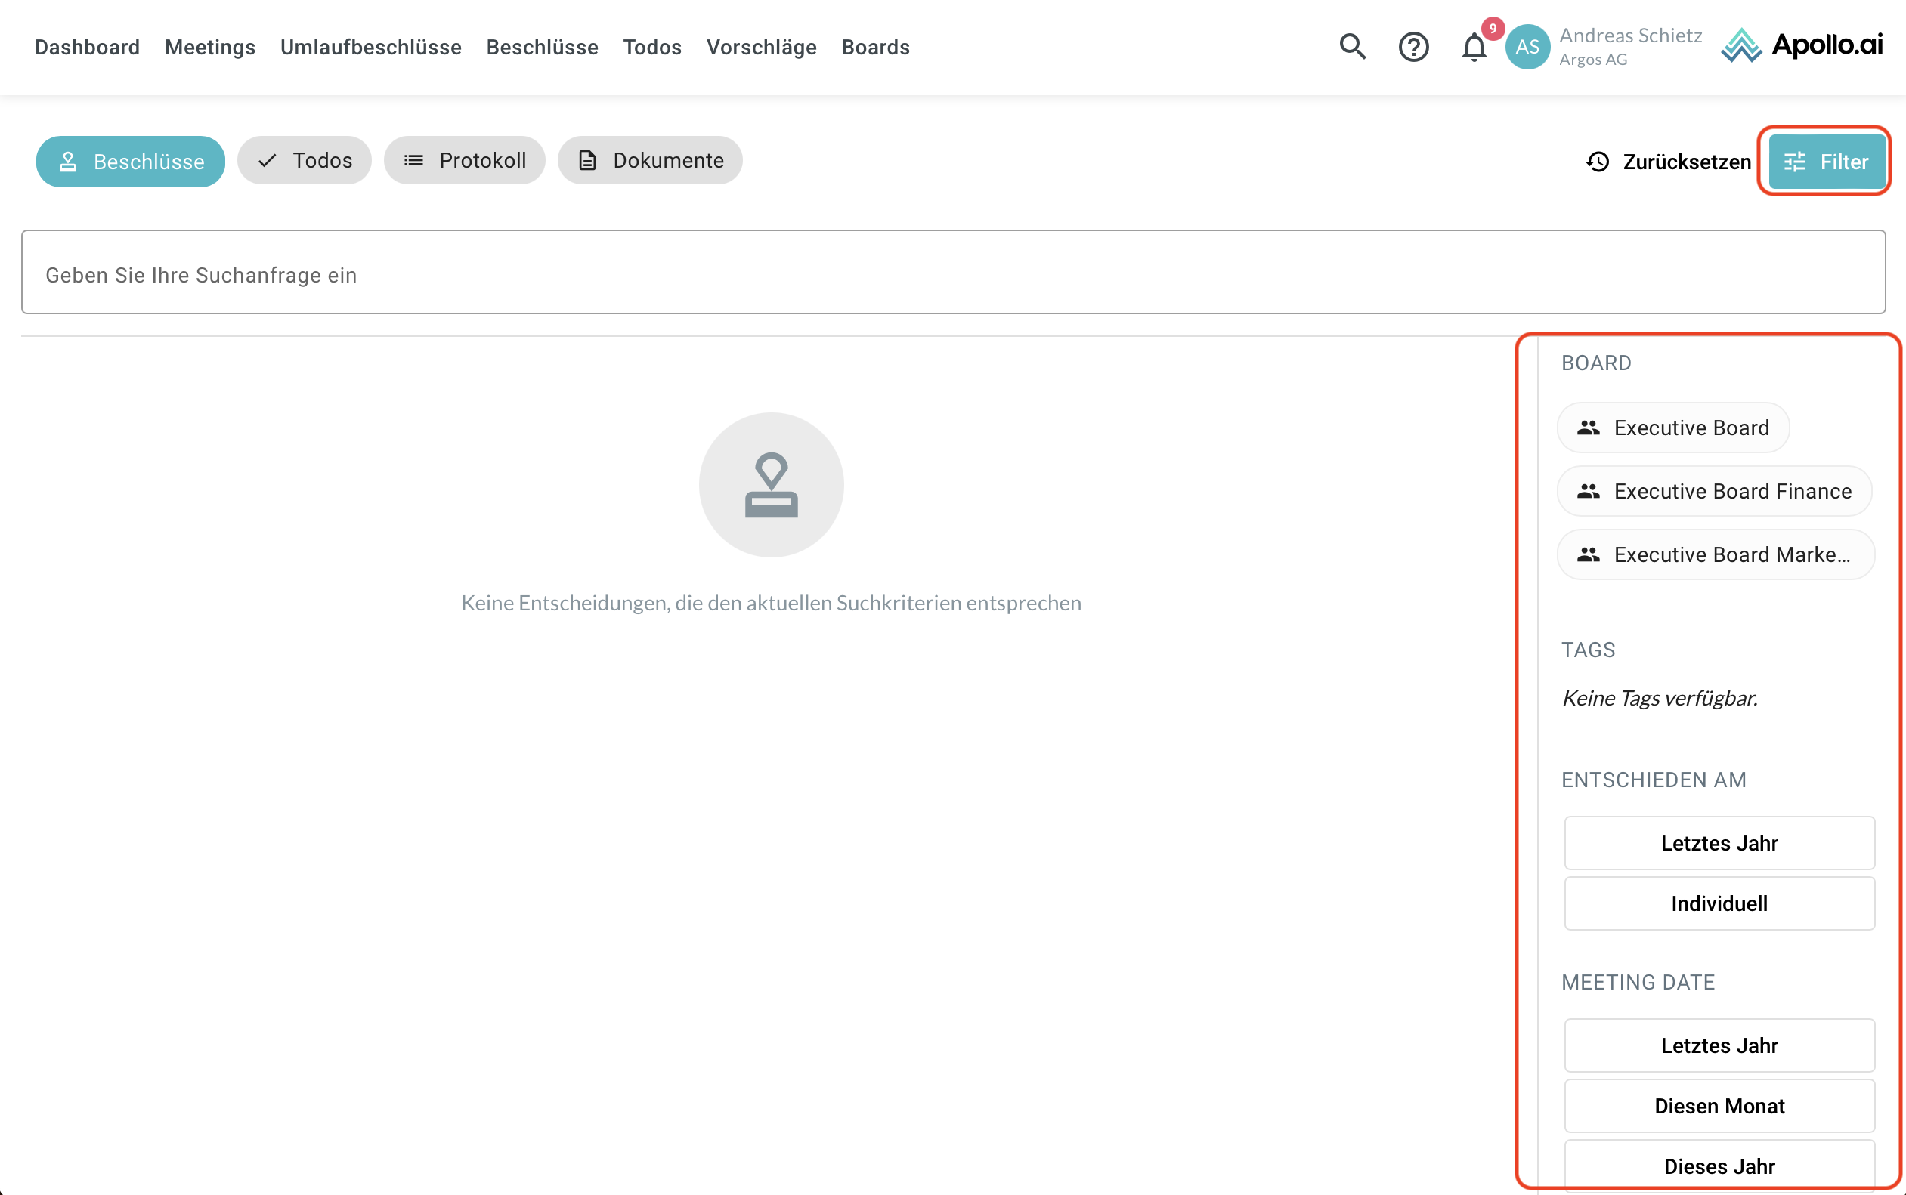Switch to the Protokoll tab

pyautogui.click(x=465, y=160)
